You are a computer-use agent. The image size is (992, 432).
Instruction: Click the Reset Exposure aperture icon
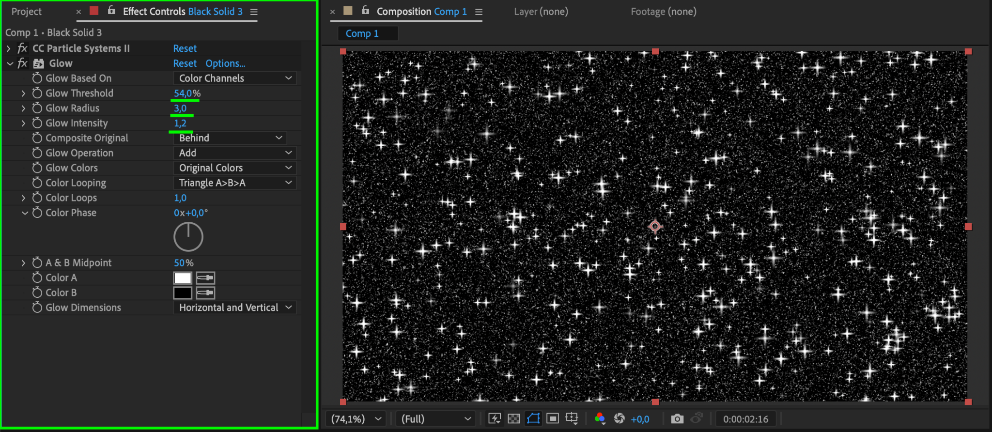coord(620,419)
